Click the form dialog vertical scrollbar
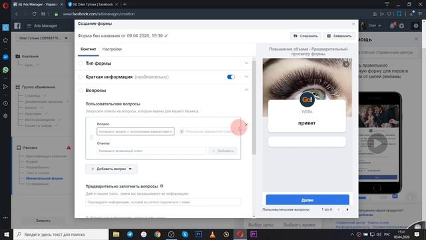Viewport: 426px width, 240px height. [x=254, y=107]
